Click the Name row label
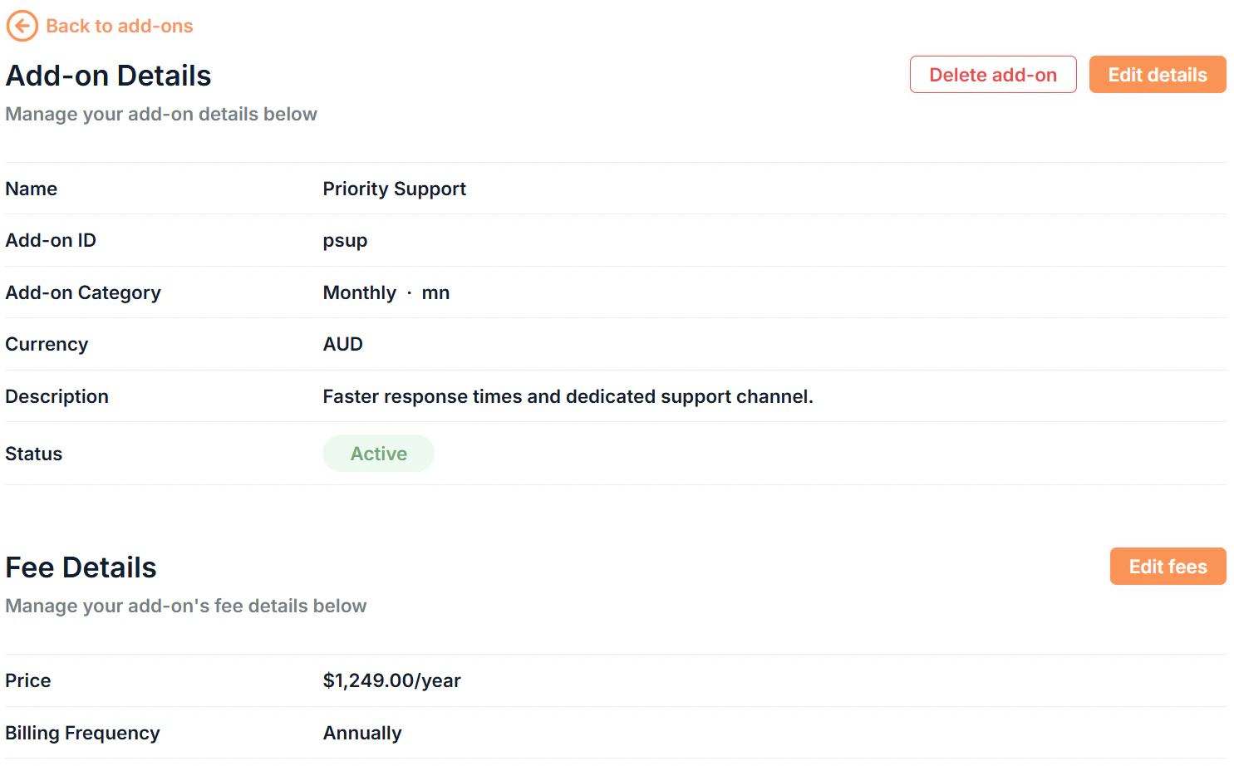Image resolution: width=1234 pixels, height=766 pixels. tap(31, 189)
